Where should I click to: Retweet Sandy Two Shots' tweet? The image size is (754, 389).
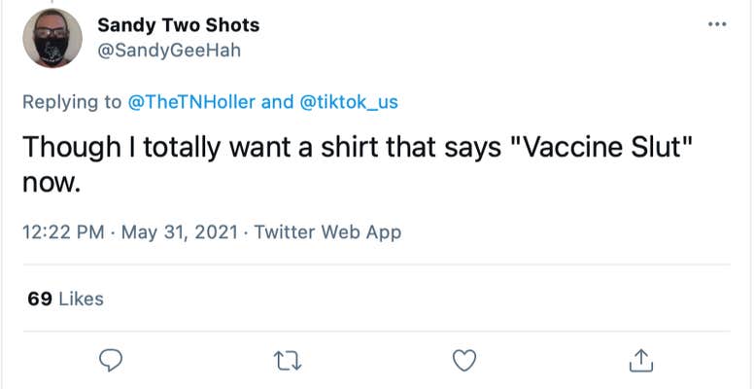click(289, 360)
